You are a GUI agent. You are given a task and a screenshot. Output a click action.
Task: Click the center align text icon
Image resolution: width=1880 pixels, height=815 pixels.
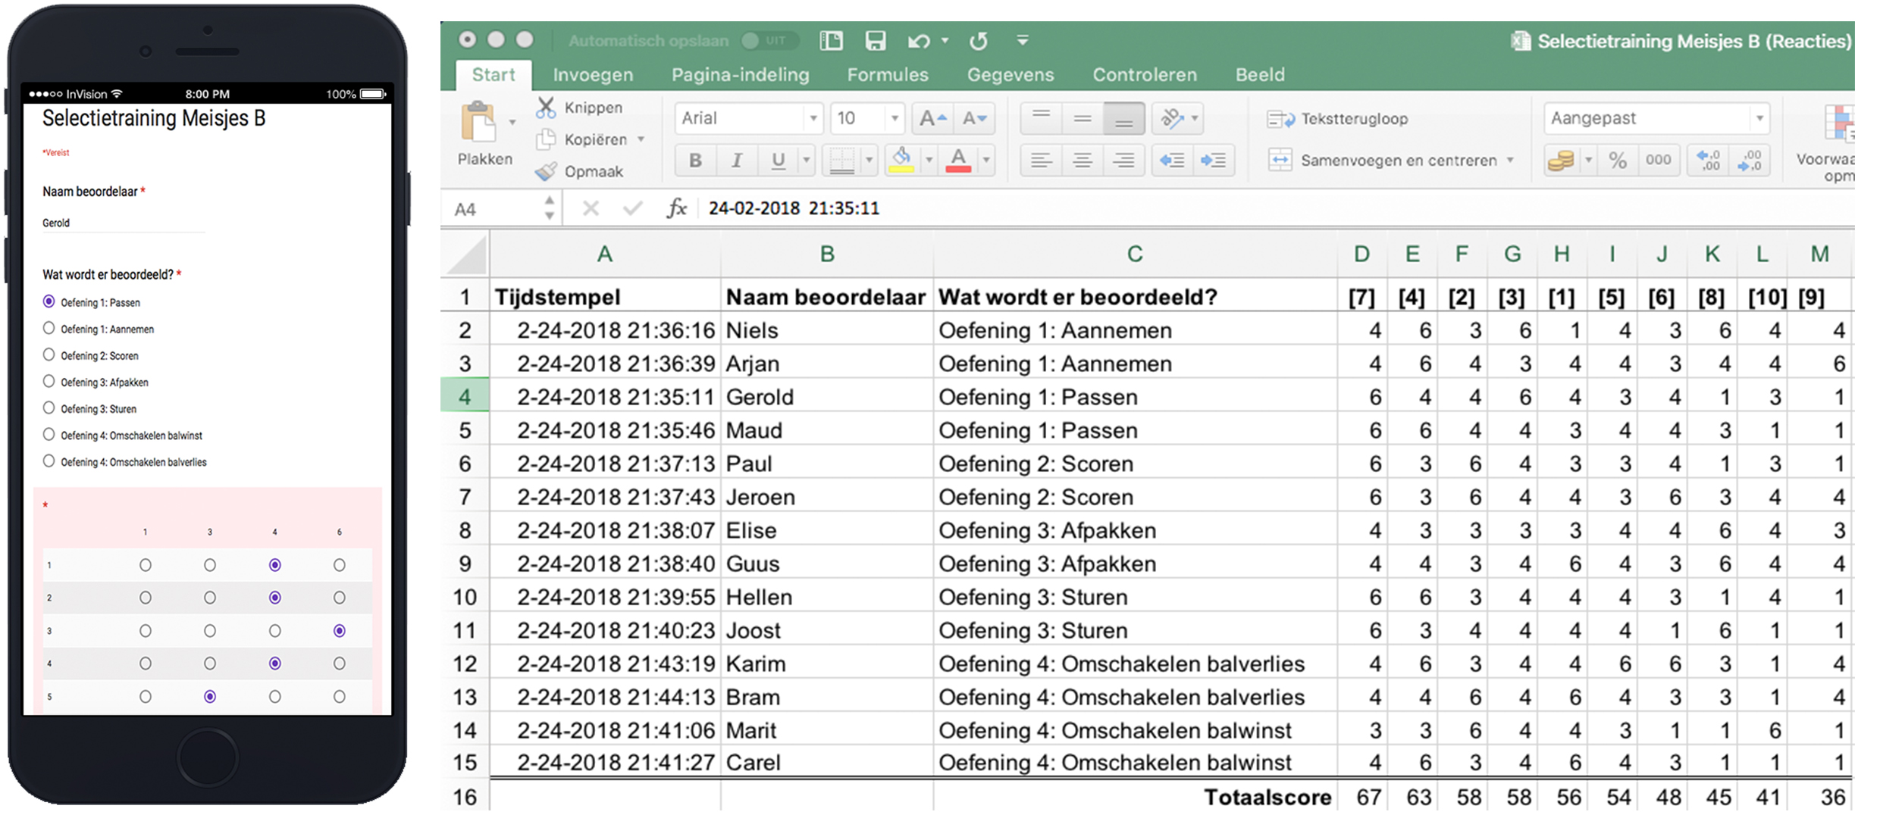pyautogui.click(x=1082, y=160)
